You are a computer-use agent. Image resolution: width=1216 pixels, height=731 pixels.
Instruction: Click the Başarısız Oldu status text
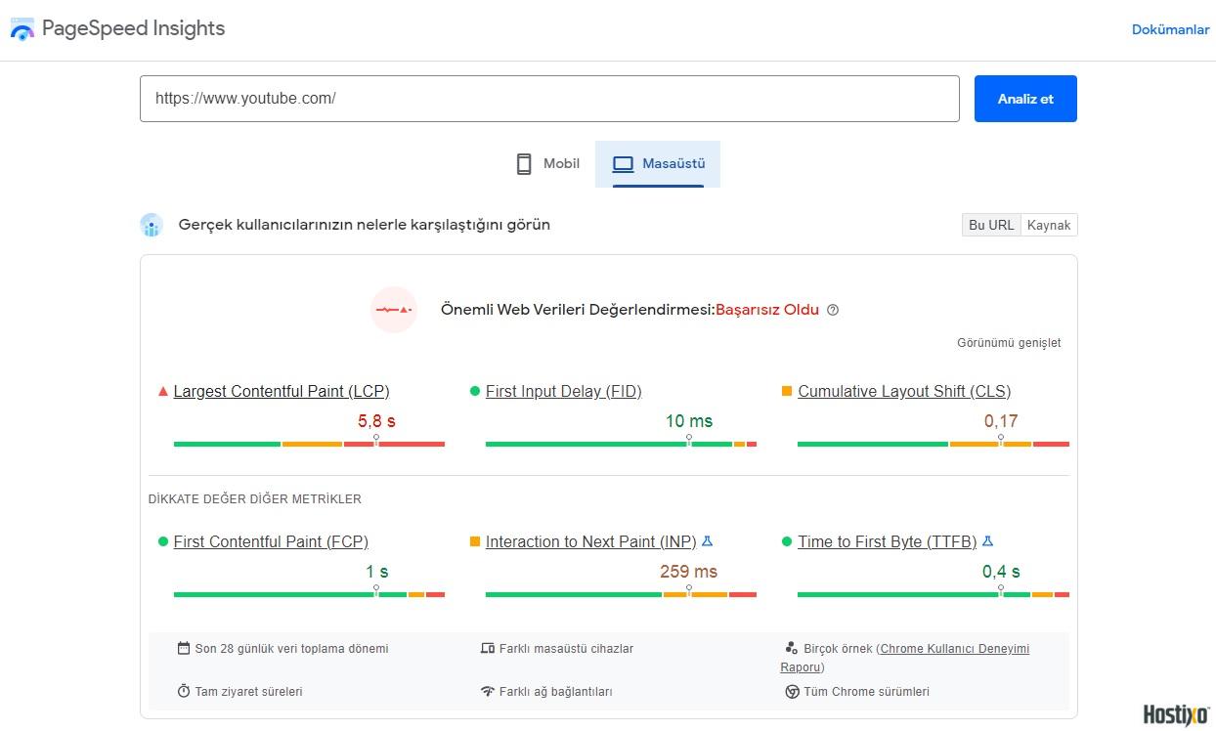[767, 310]
